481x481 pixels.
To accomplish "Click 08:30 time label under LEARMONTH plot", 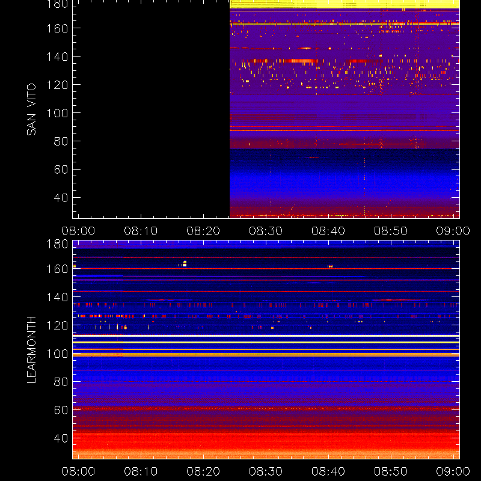I will [x=266, y=471].
